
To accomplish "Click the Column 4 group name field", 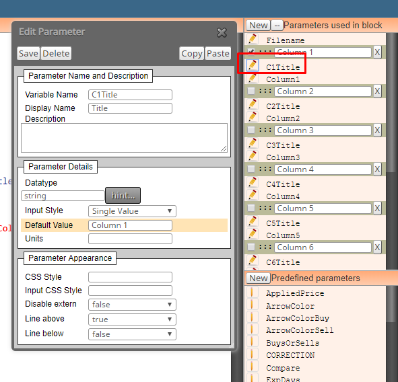I will click(323, 169).
